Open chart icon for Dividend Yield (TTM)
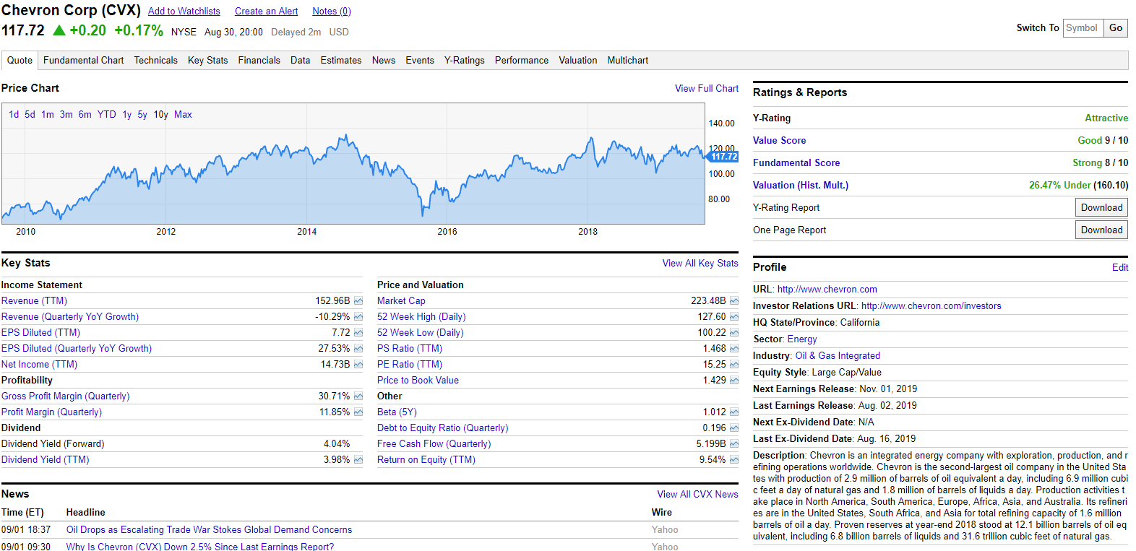 pyautogui.click(x=358, y=460)
